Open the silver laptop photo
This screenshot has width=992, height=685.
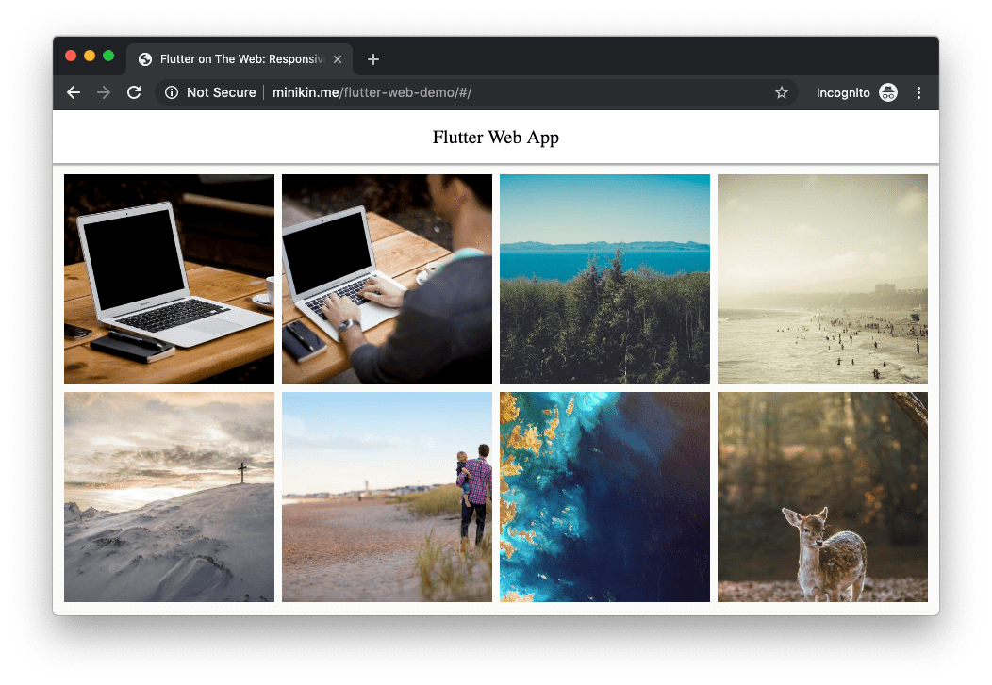click(169, 279)
